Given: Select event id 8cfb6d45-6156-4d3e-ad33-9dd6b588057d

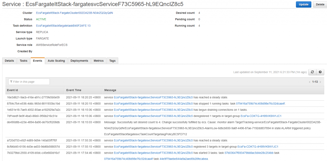Looking at the screenshot, I should 33,147.
